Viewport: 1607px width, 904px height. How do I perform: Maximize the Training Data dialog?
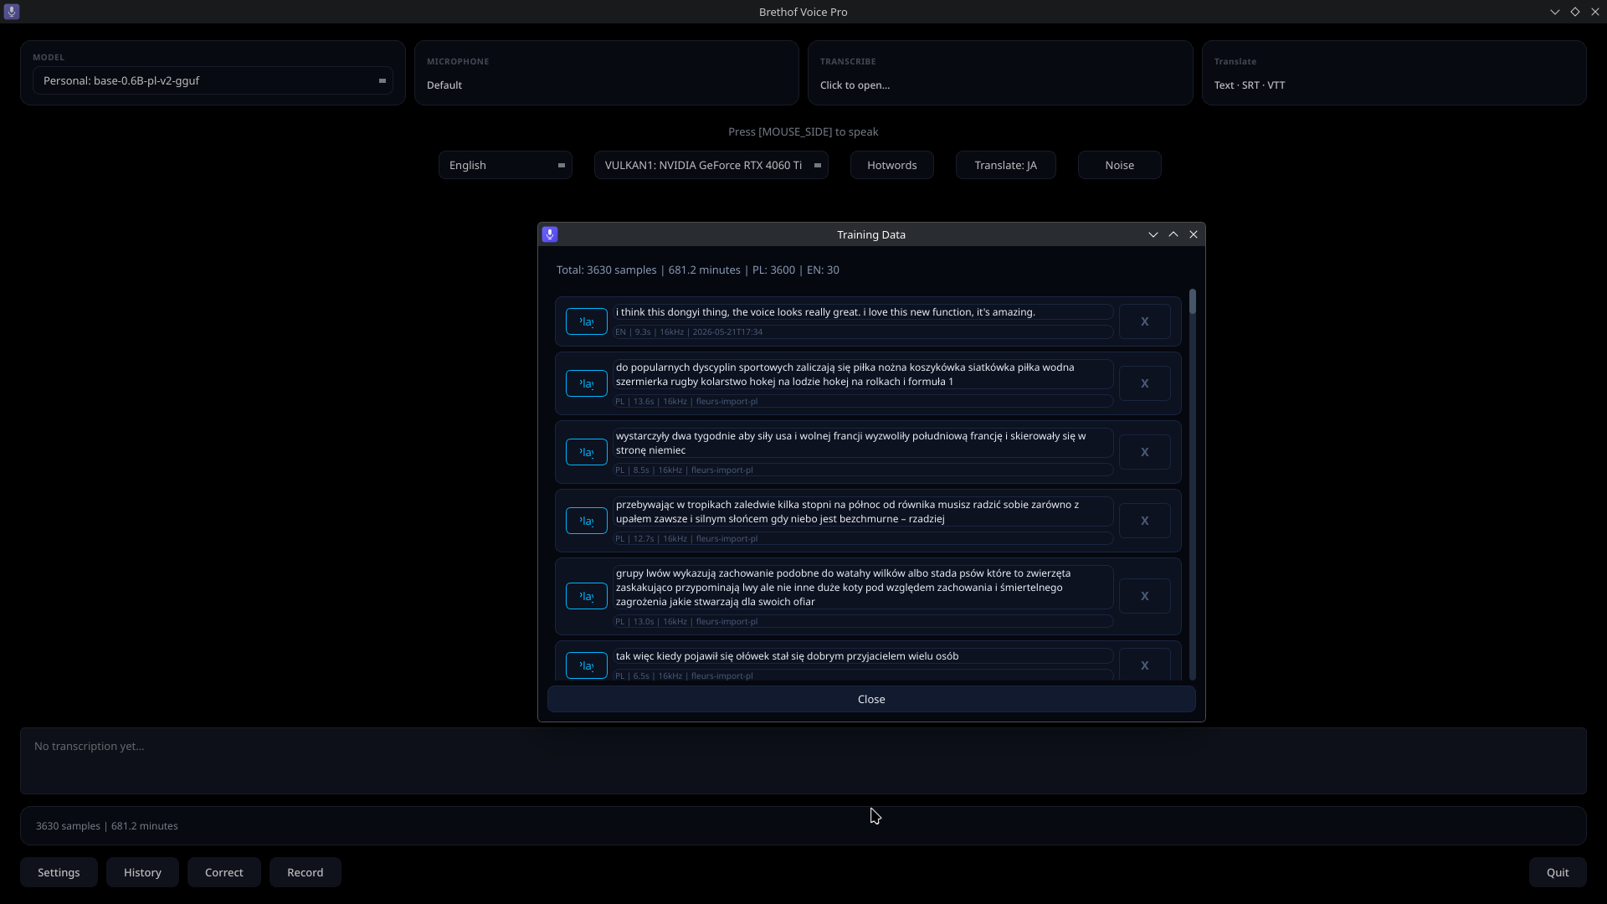coord(1173,234)
